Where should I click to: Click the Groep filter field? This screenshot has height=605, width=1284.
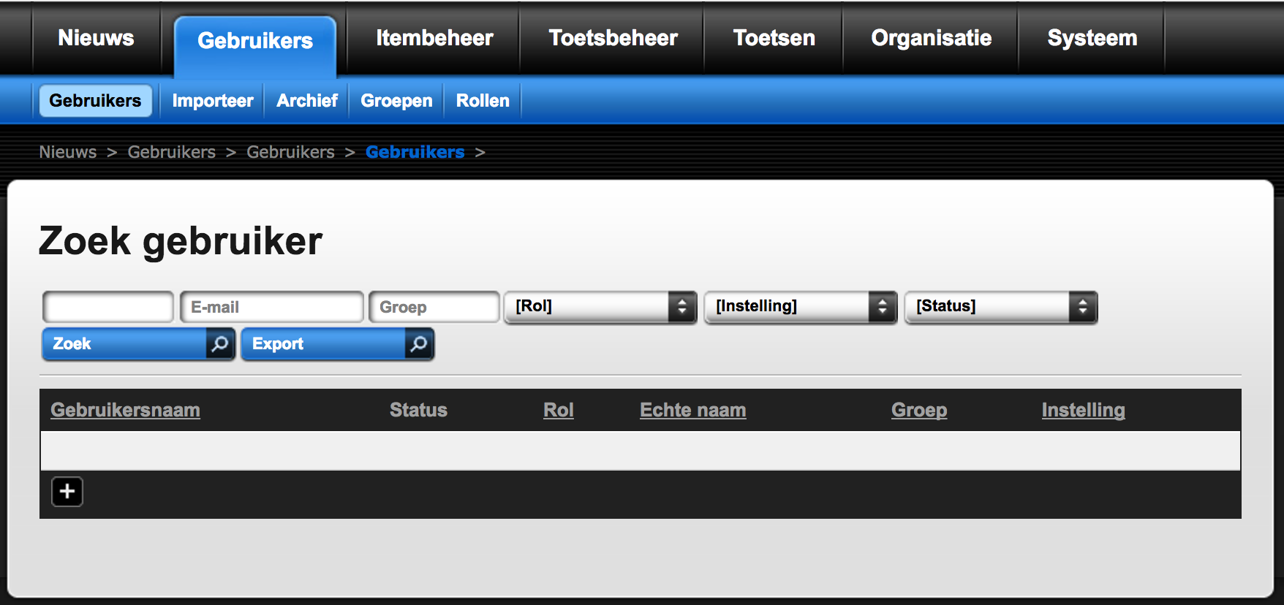point(434,307)
